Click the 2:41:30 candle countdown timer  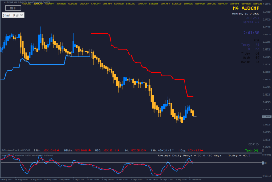(251, 33)
